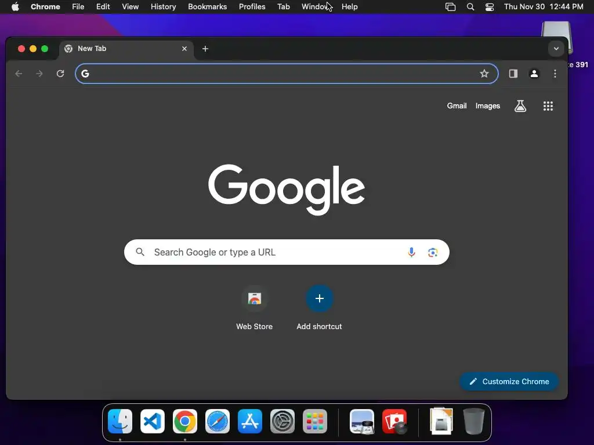This screenshot has width=594, height=445.
Task: Open the Tab menu
Action: point(283,7)
